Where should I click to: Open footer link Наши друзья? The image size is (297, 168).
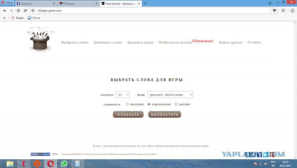(139, 154)
